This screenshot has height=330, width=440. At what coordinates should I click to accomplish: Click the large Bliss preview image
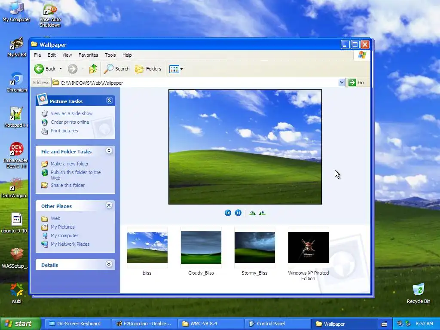point(245,147)
